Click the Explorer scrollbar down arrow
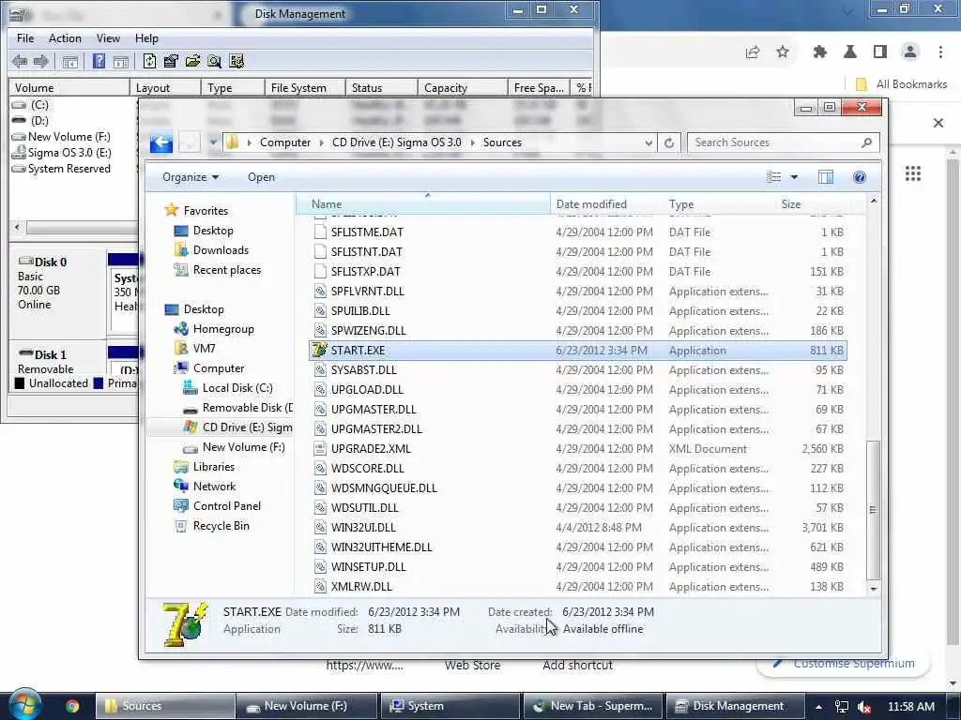 [x=874, y=589]
